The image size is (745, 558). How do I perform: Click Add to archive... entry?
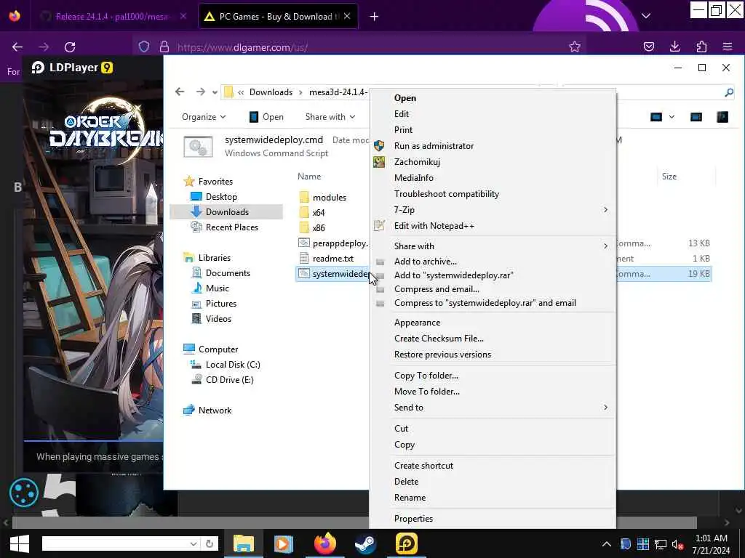[x=425, y=262]
